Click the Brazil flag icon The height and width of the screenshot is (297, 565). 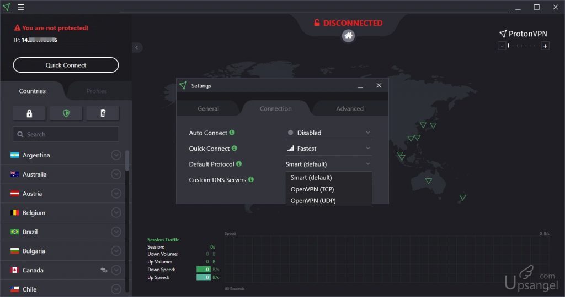[15, 232]
